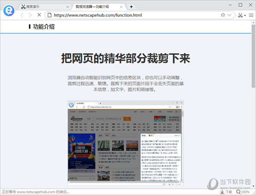Click the browser logo icon
The width and height of the screenshot is (256, 195).
coord(9,11)
